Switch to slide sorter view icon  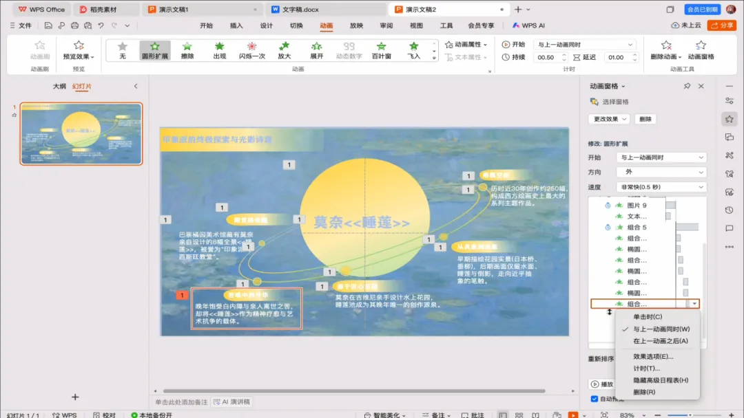pyautogui.click(x=519, y=415)
